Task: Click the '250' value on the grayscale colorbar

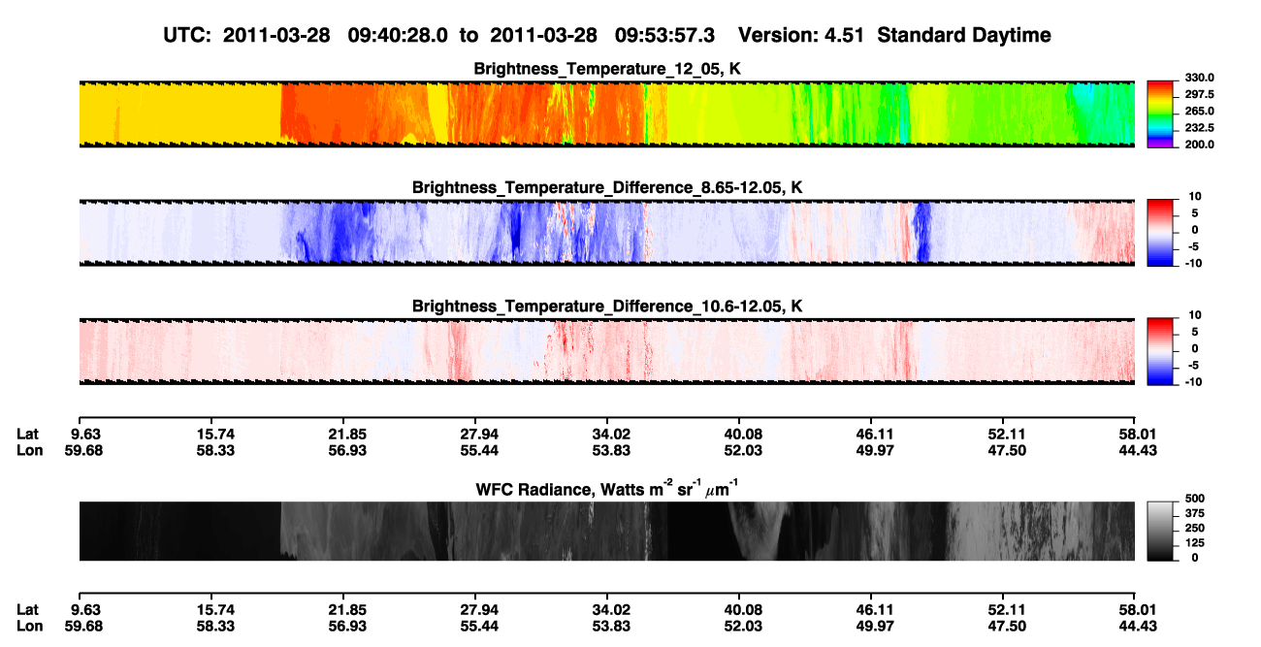Action: pos(1193,529)
